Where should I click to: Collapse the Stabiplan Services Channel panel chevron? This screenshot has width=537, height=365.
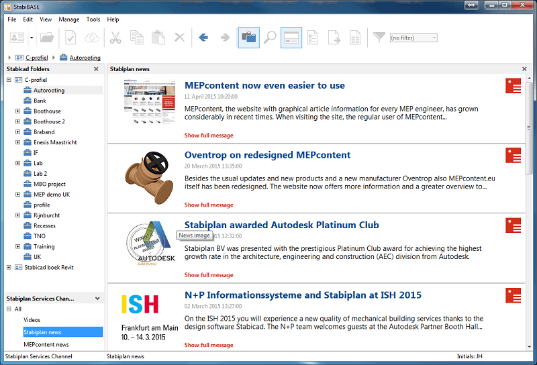point(97,299)
